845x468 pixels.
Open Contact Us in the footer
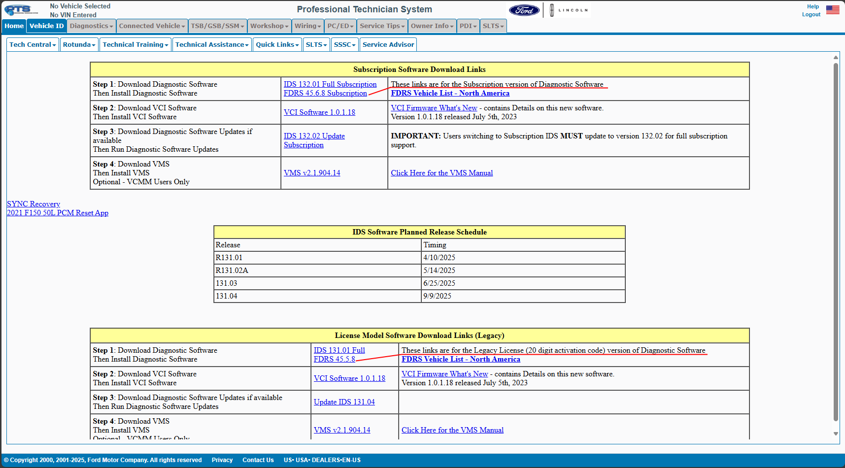point(258,460)
